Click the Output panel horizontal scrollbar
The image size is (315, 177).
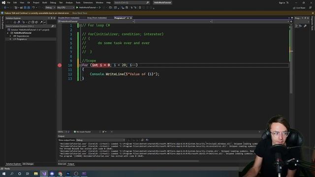point(129,161)
